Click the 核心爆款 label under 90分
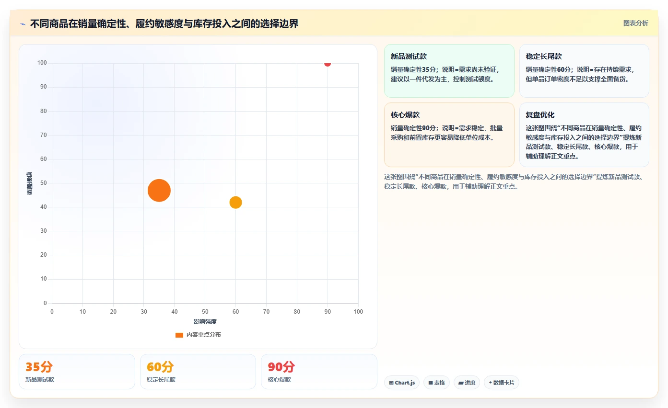 279,380
